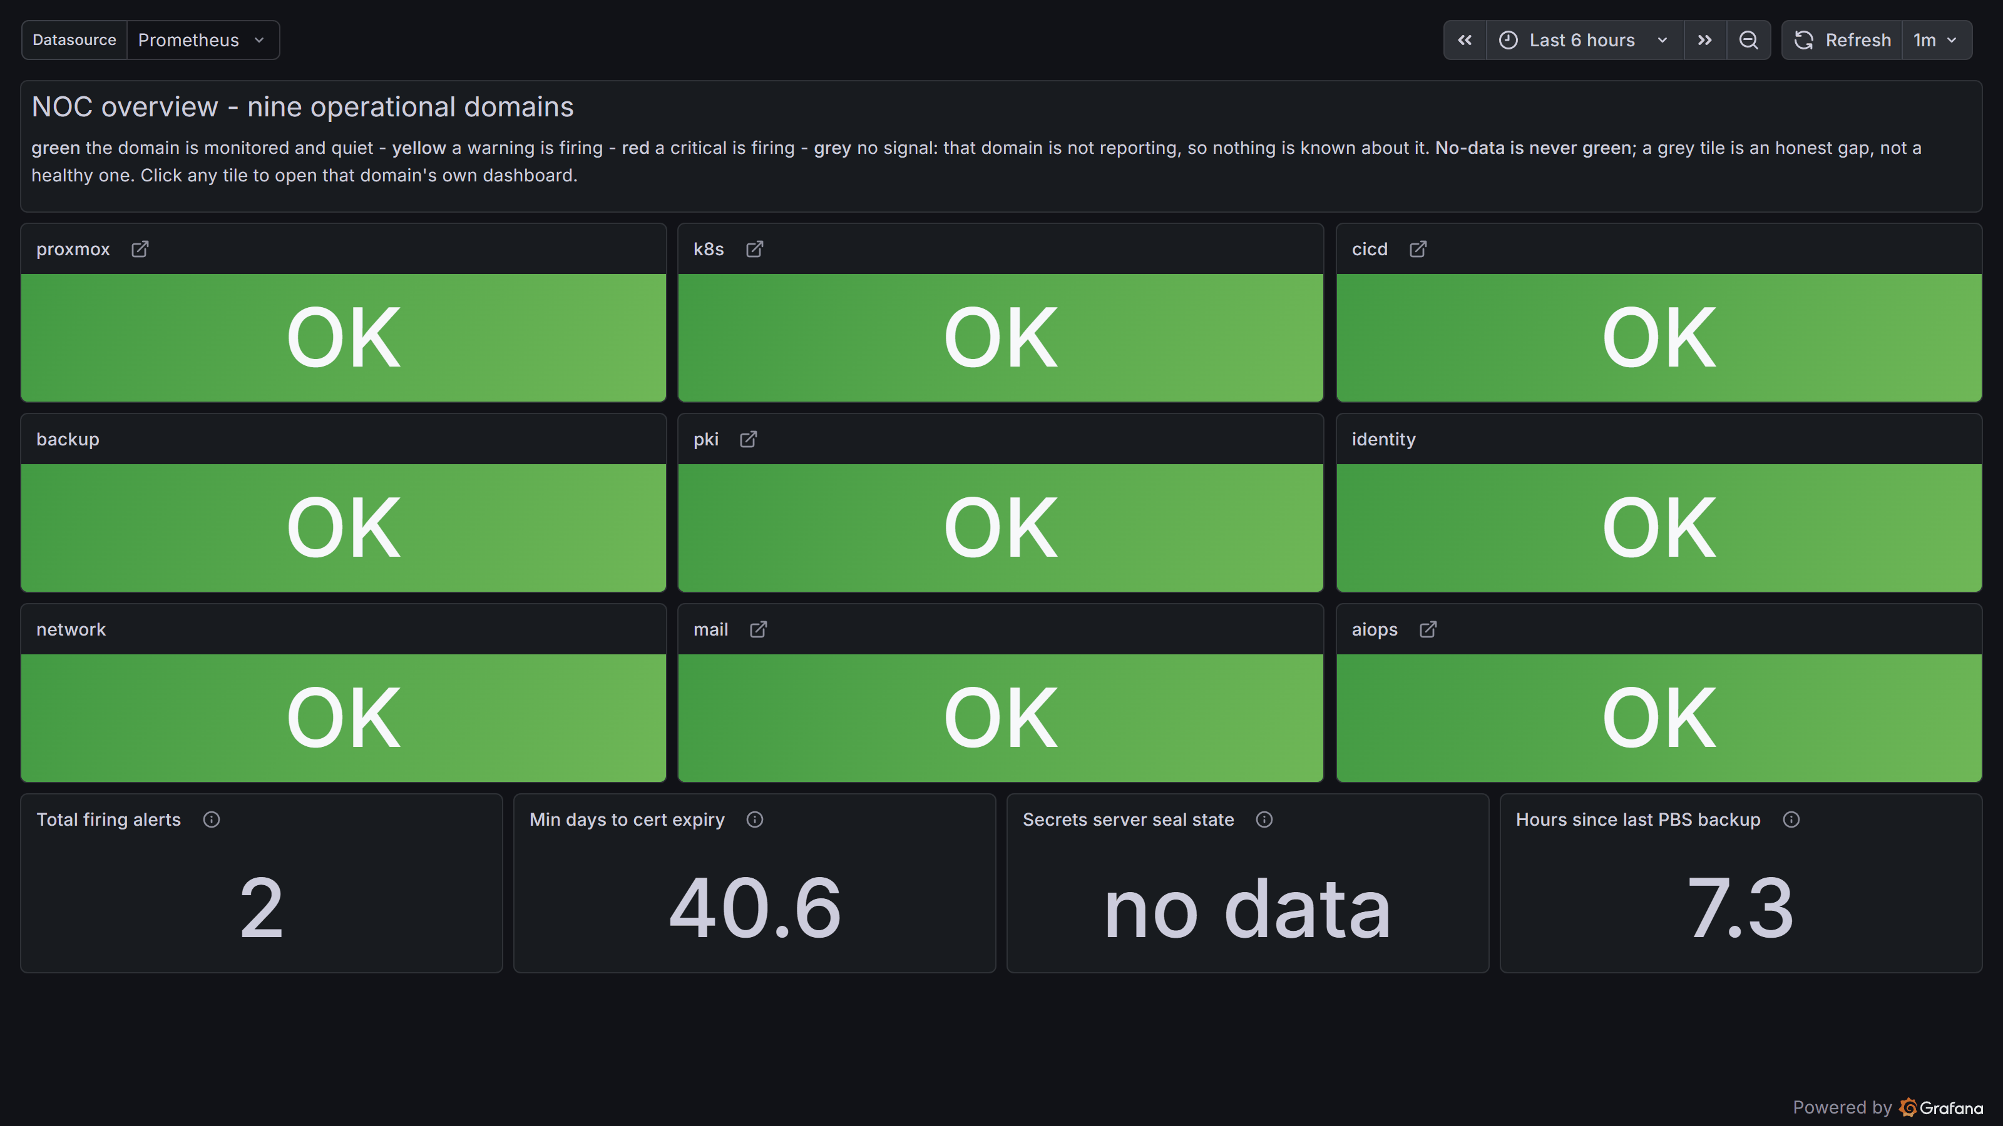Click the identity OK status tile
The image size is (2003, 1126).
click(x=1659, y=529)
